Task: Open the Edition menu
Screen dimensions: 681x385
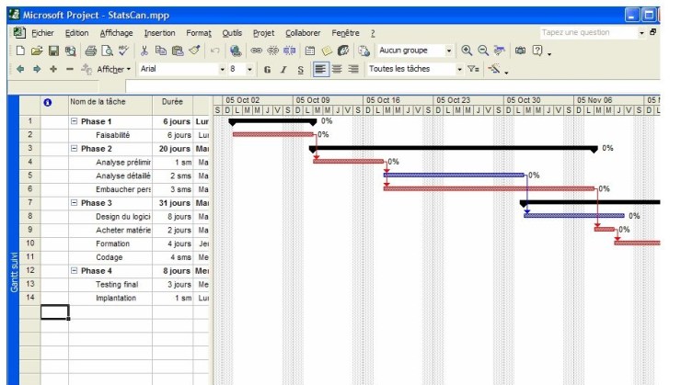Action: (x=77, y=33)
